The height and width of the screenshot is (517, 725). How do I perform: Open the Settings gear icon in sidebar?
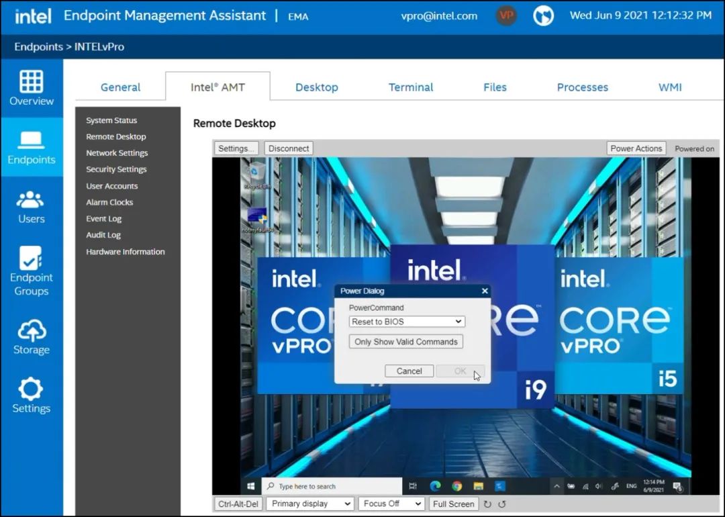point(31,389)
